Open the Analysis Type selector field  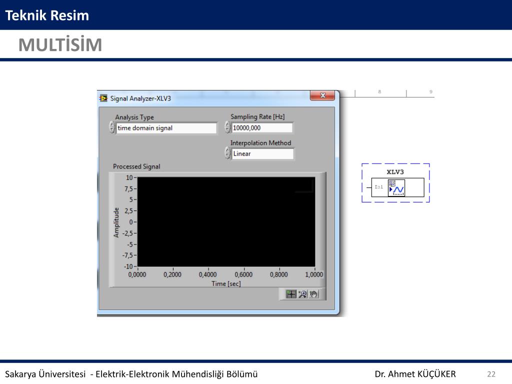[x=166, y=128]
